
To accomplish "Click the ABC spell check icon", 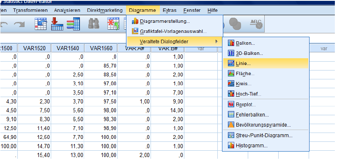I will [x=256, y=24].
